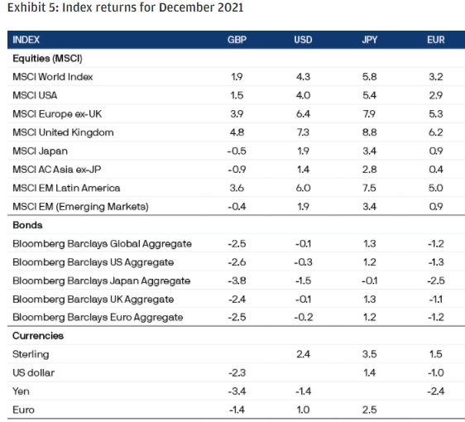Image resolution: width=465 pixels, height=422 pixels.
Task: Select the JPY column header
Action: pyautogui.click(x=370, y=40)
